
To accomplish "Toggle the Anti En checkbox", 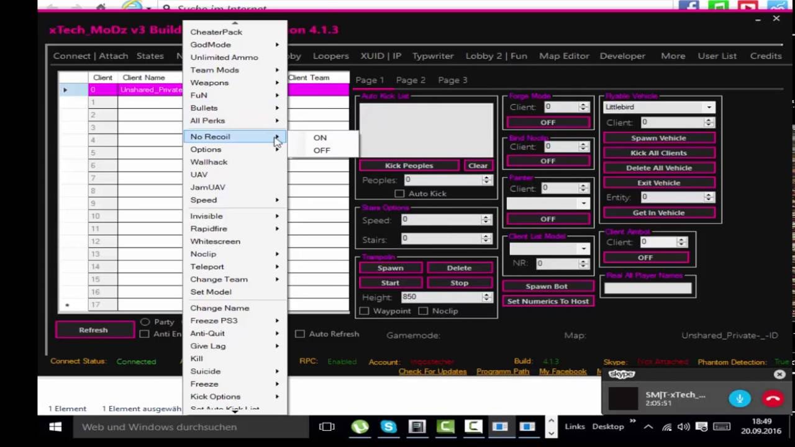I will pos(145,334).
